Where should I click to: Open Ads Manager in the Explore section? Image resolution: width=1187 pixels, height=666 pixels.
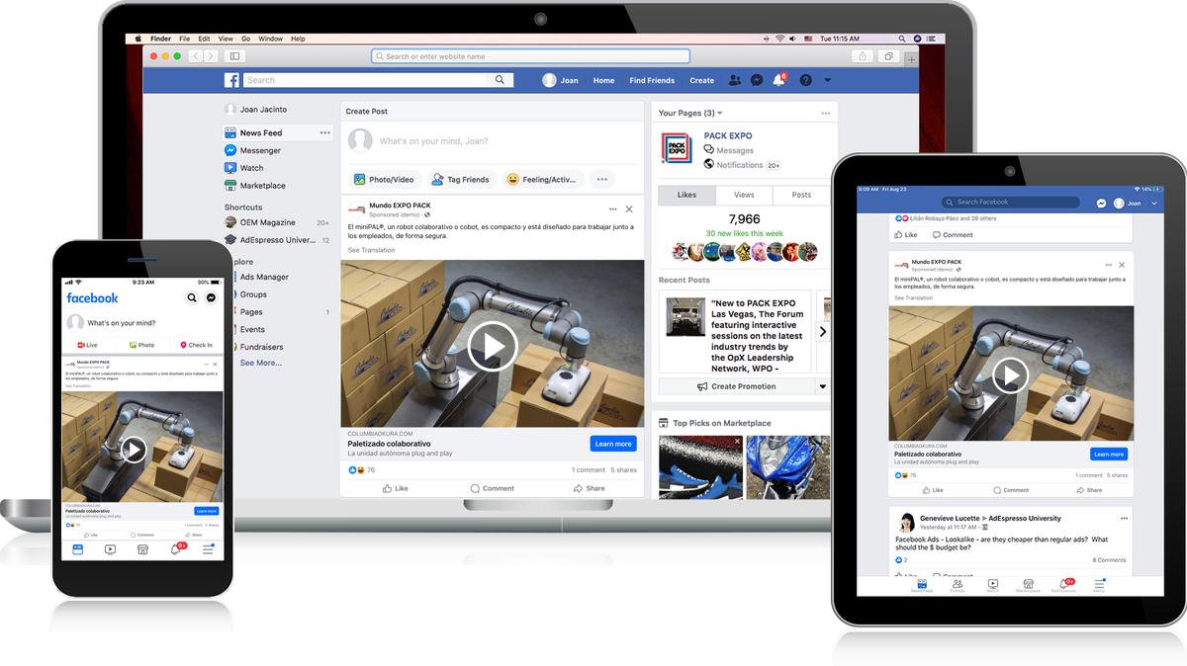click(x=264, y=277)
